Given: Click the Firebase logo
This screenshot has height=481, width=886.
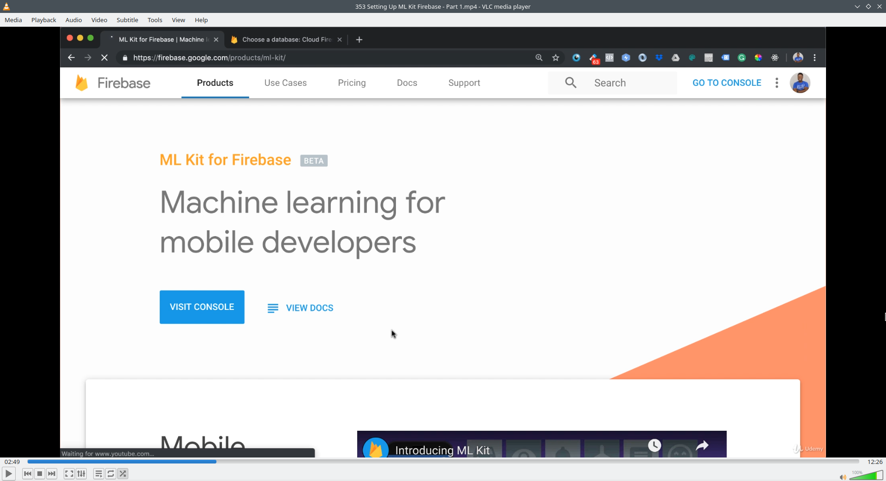Looking at the screenshot, I should coord(113,83).
